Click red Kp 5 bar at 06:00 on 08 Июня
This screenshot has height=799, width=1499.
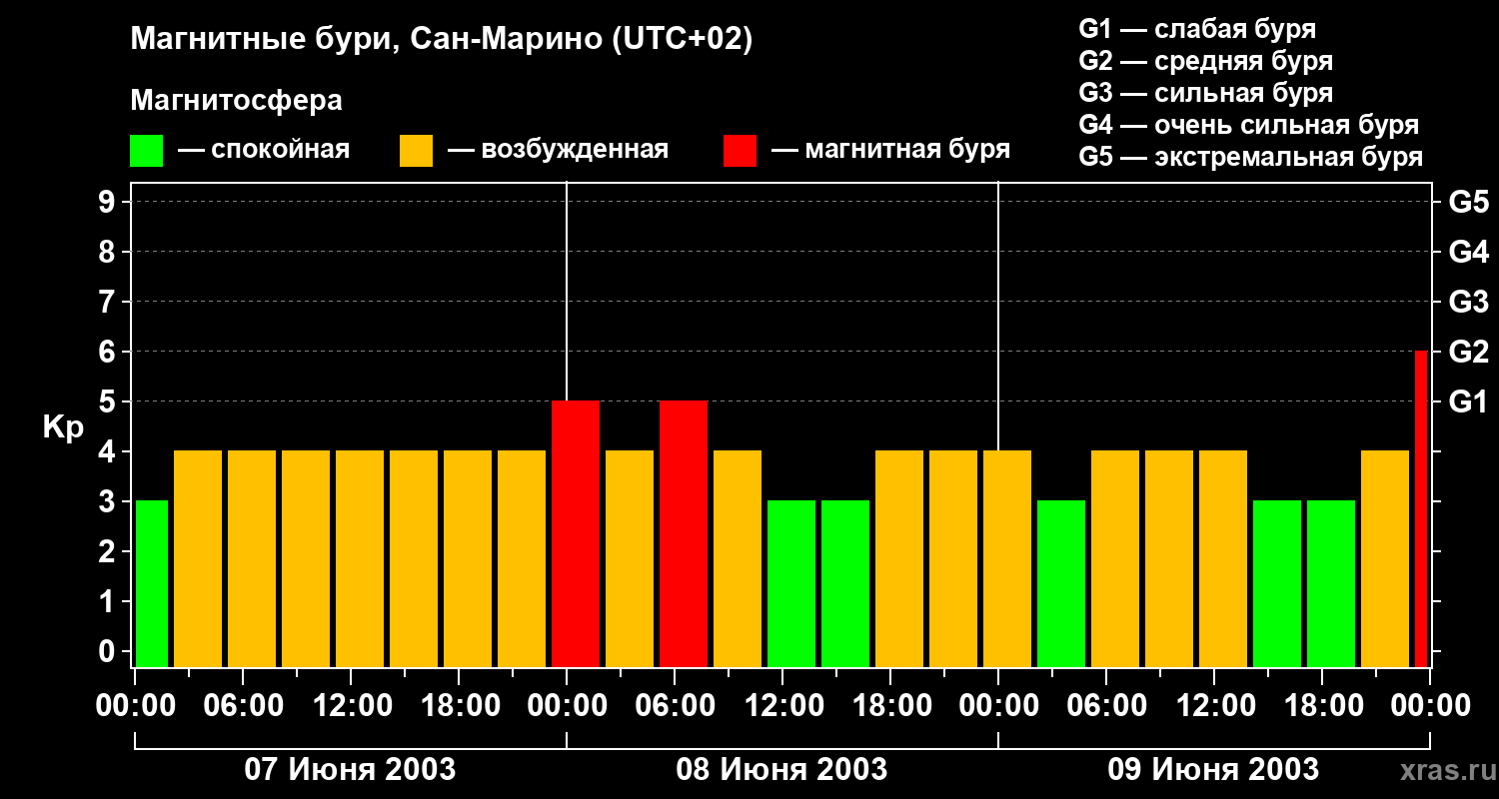tap(684, 534)
